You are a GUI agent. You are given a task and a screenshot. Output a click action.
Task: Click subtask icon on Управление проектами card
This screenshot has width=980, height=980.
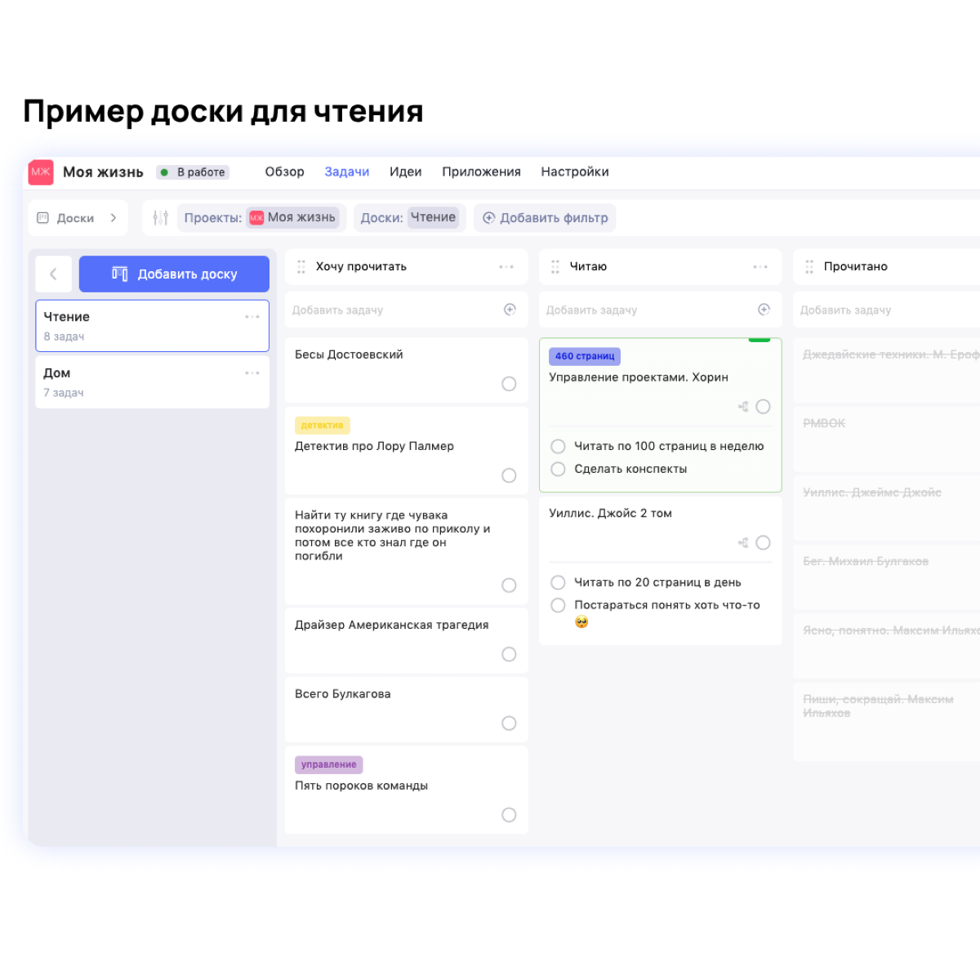[x=743, y=407]
